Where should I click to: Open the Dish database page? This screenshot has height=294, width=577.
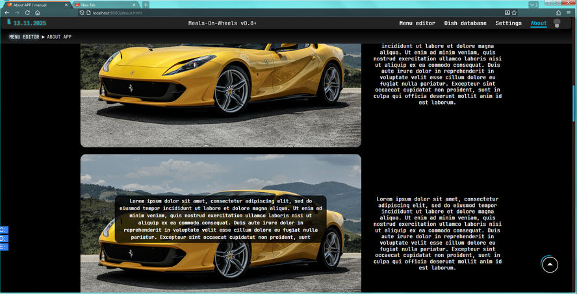(465, 23)
